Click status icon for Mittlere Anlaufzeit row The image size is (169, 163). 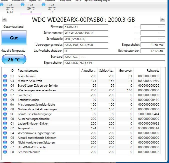click(5, 81)
